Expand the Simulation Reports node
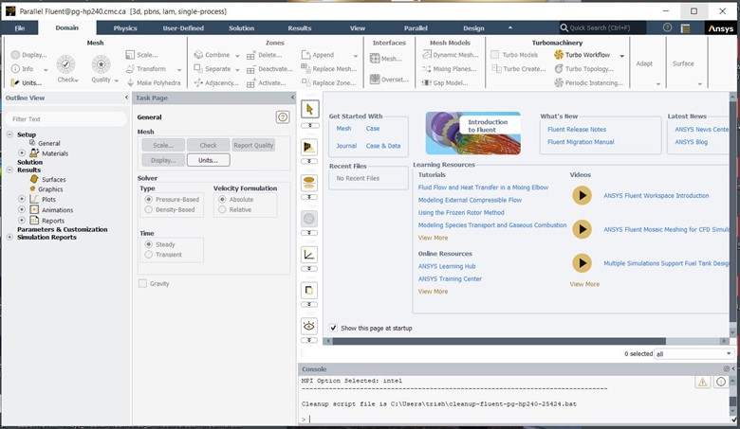The image size is (740, 429). click(9, 238)
